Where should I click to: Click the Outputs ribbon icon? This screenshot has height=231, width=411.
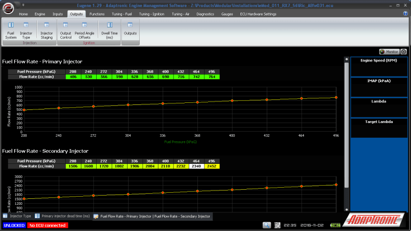pos(131,30)
